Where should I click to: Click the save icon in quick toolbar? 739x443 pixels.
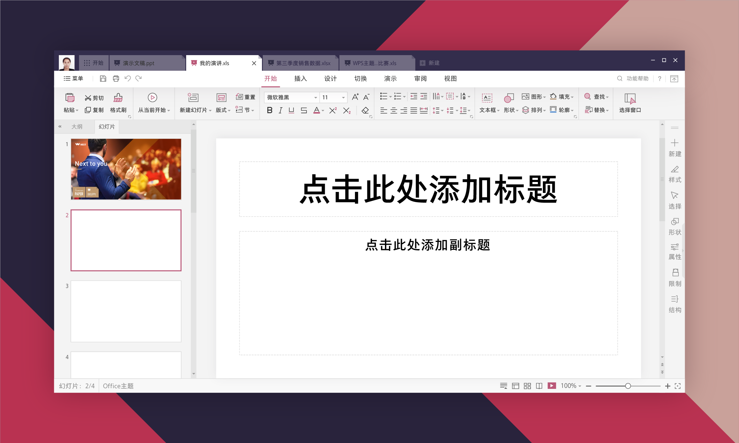103,79
